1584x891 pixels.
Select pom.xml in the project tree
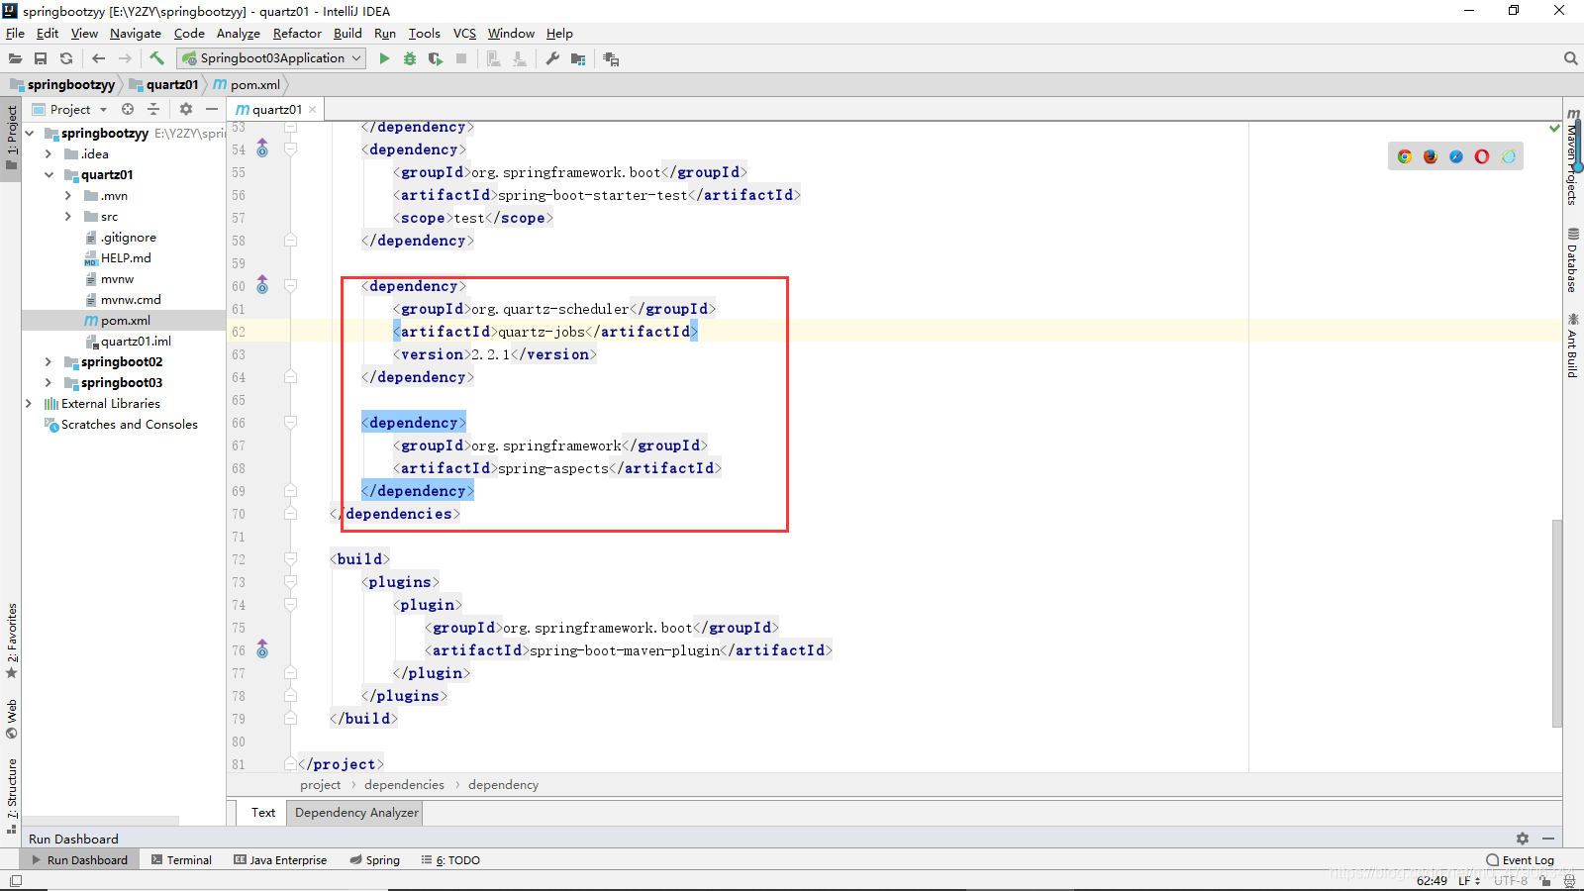click(125, 320)
